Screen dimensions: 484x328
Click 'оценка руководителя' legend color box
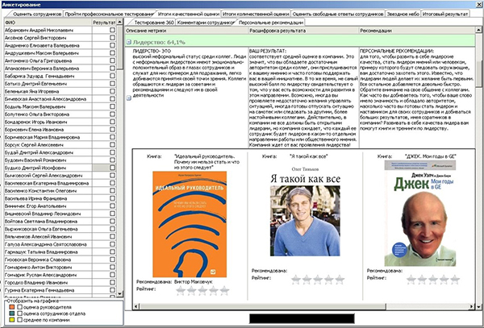coord(10,307)
